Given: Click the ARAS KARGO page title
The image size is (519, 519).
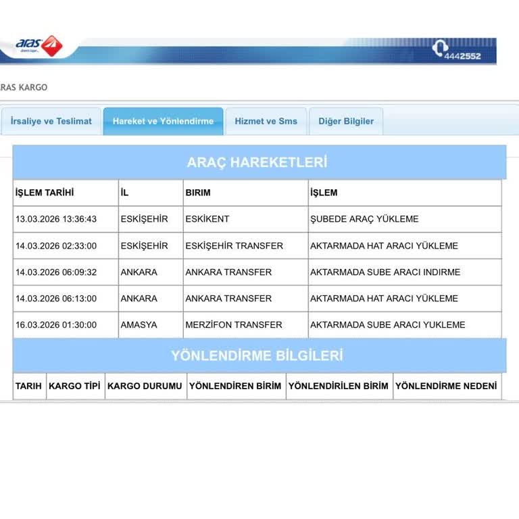Looking at the screenshot, I should tap(24, 87).
